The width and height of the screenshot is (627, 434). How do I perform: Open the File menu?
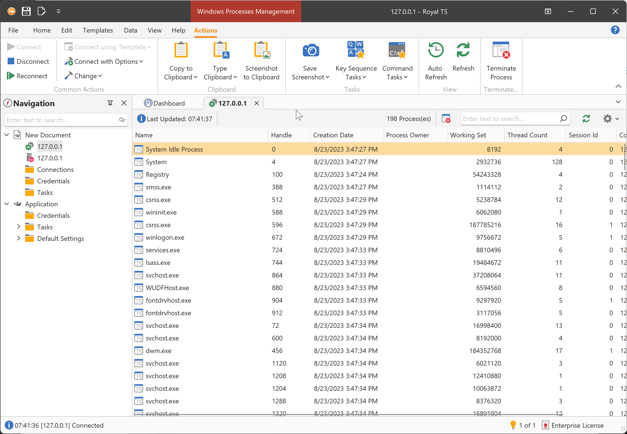(13, 30)
